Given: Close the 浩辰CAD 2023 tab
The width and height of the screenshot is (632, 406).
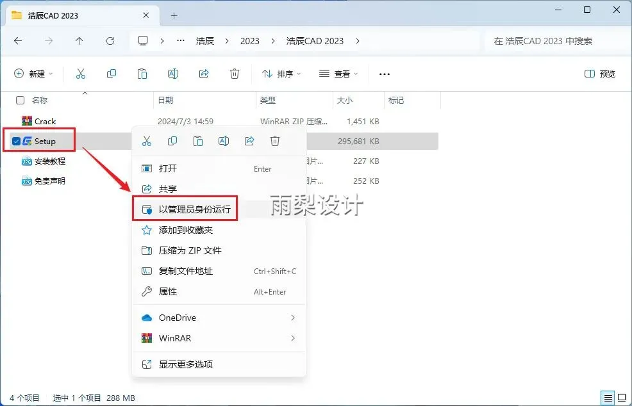Looking at the screenshot, I should (x=146, y=15).
